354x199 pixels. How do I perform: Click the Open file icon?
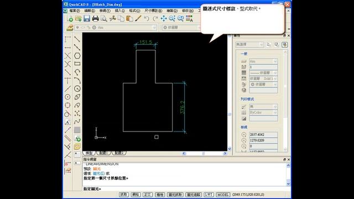pyautogui.click(x=79, y=19)
